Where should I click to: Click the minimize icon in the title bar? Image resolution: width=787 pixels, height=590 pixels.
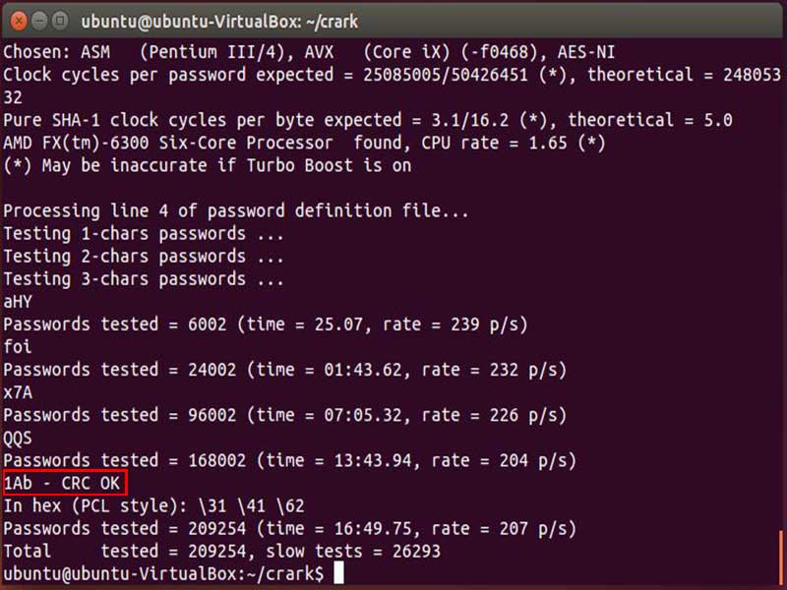40,19
